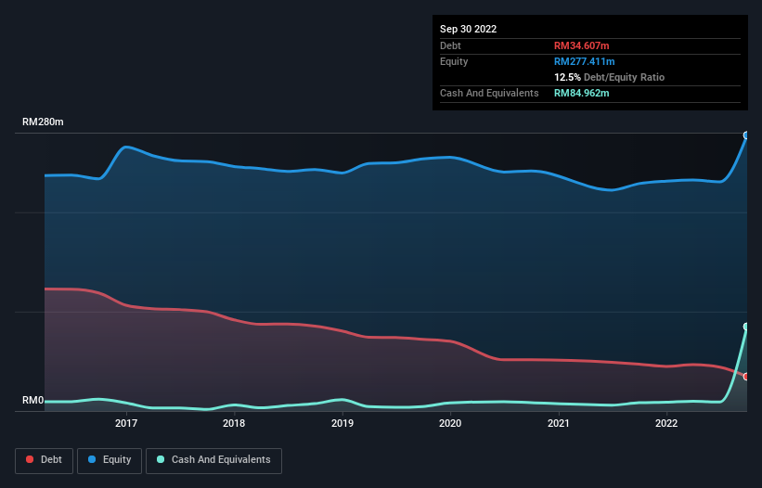Click the 12.5% Debt/Equity Ratio text

[x=609, y=77]
